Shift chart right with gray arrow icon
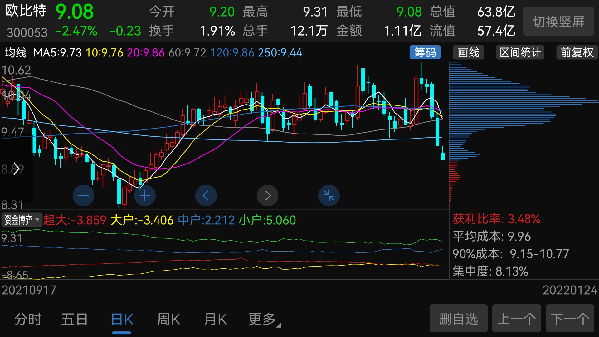Screen dimensions: 599x337 click(267, 196)
